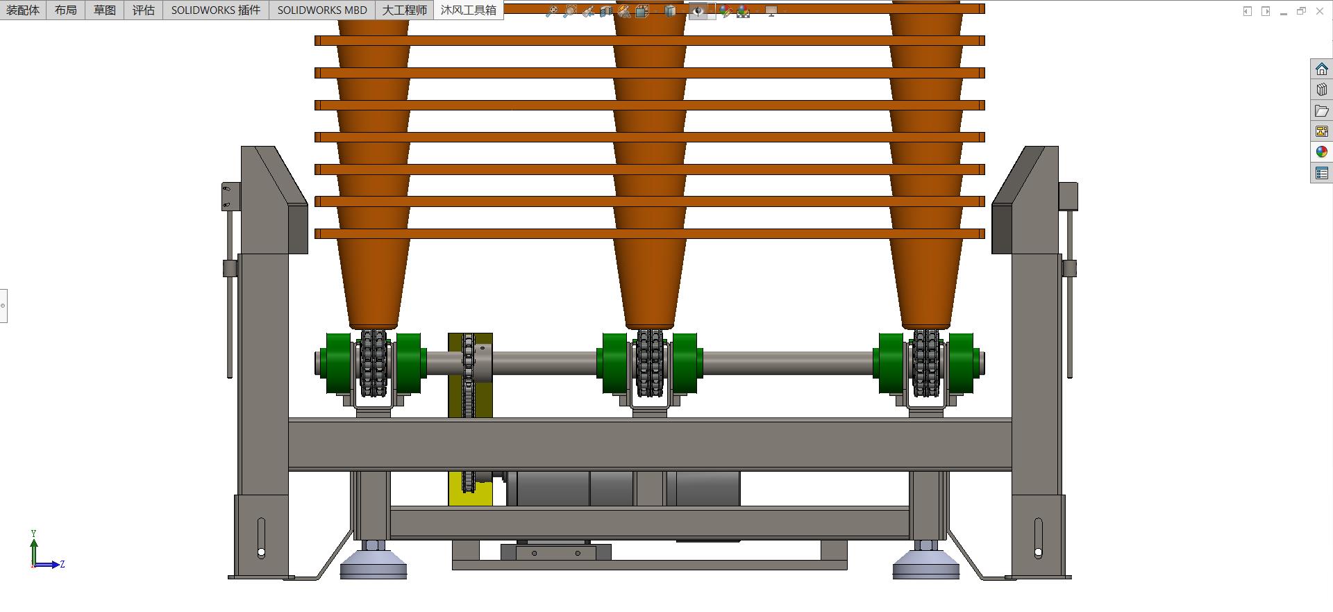The image size is (1333, 612).
Task: Select the 大工程师 tab
Action: [x=405, y=10]
